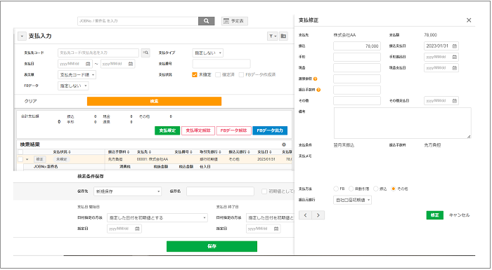Click the help icon next to 振込手数料
The image size is (492, 270).
[318, 90]
